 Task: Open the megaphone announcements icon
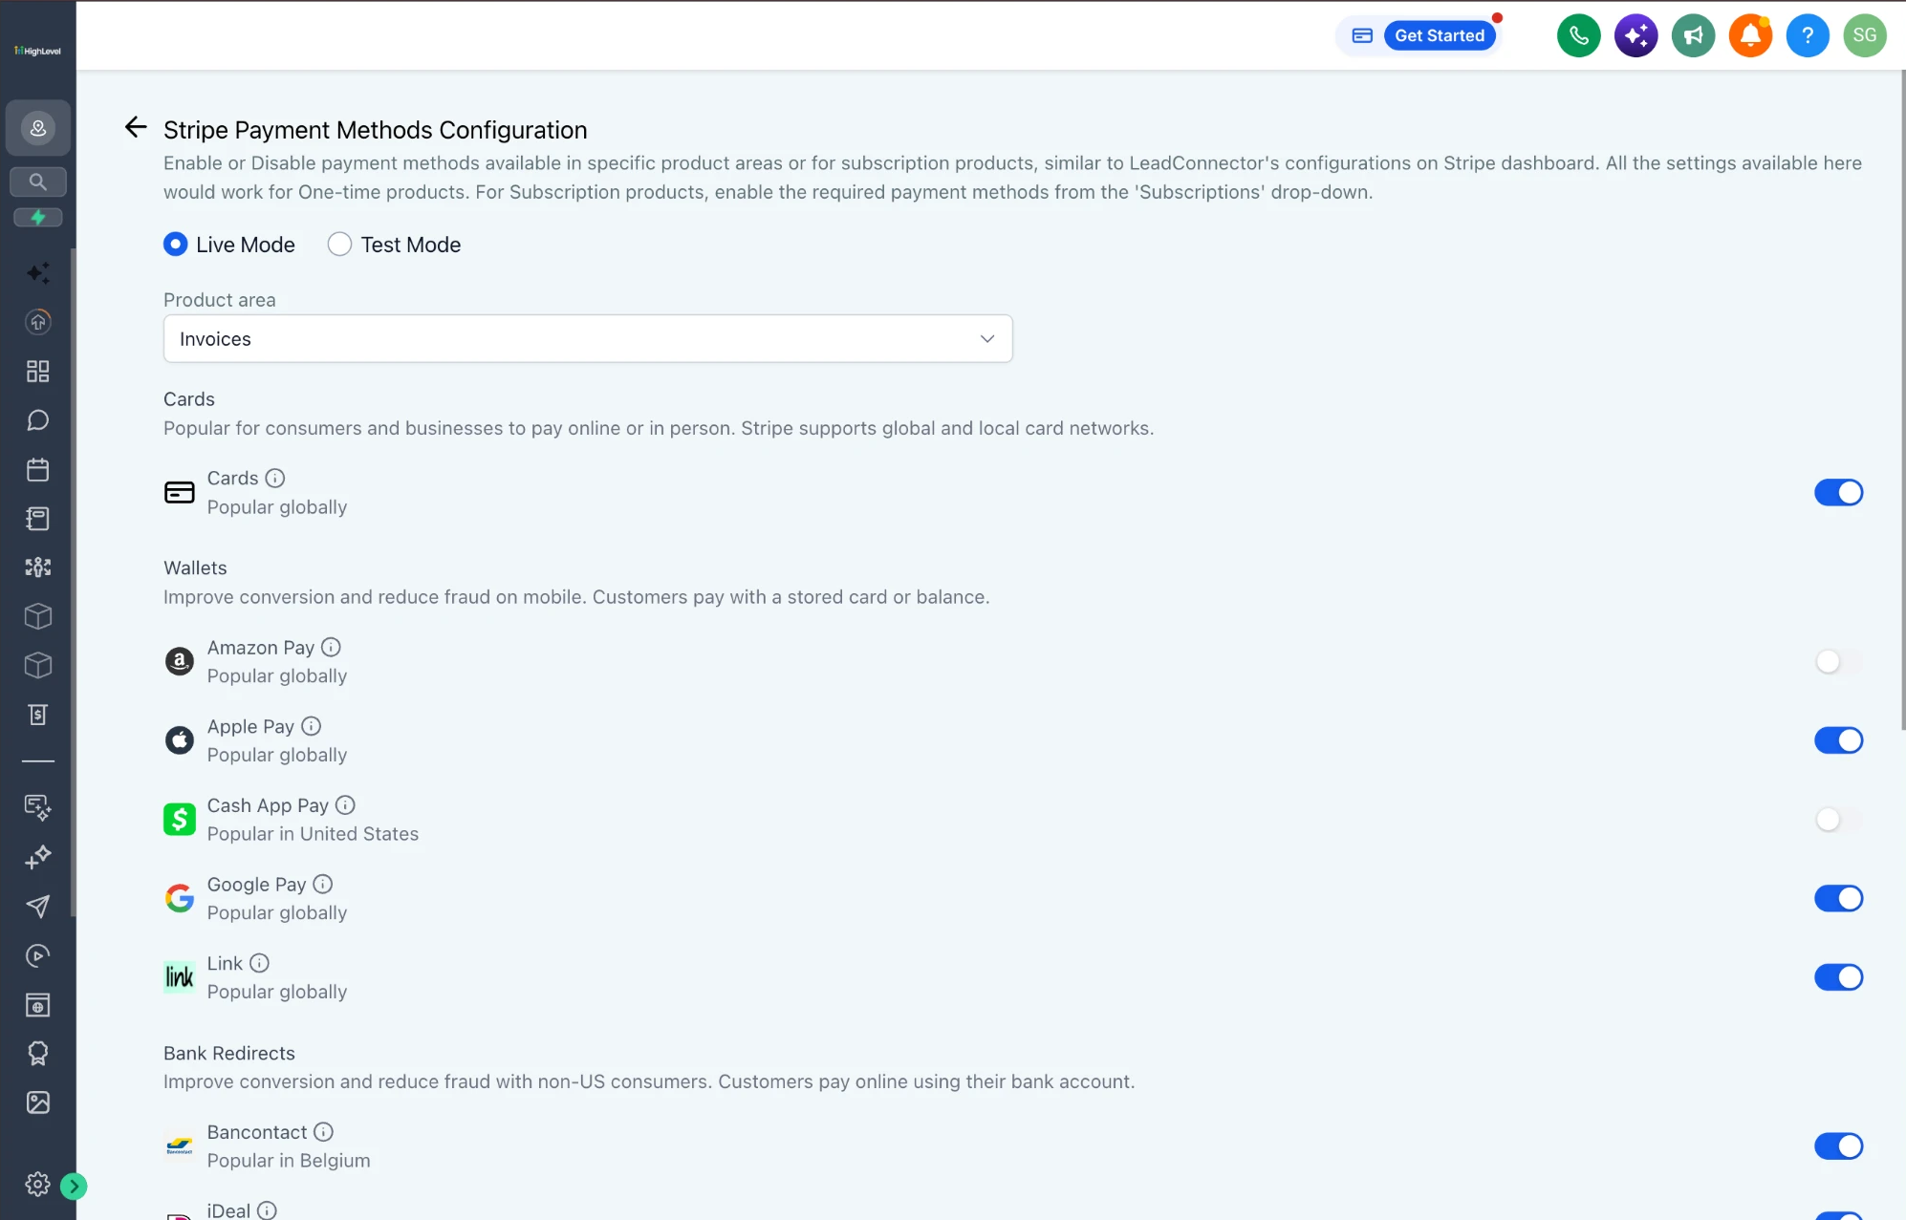pyautogui.click(x=1693, y=36)
